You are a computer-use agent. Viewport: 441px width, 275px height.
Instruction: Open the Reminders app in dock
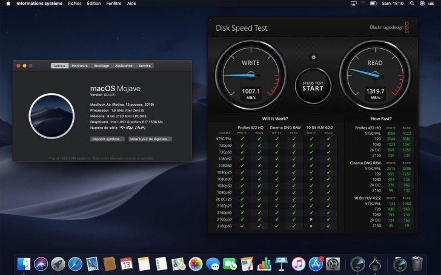(161, 264)
